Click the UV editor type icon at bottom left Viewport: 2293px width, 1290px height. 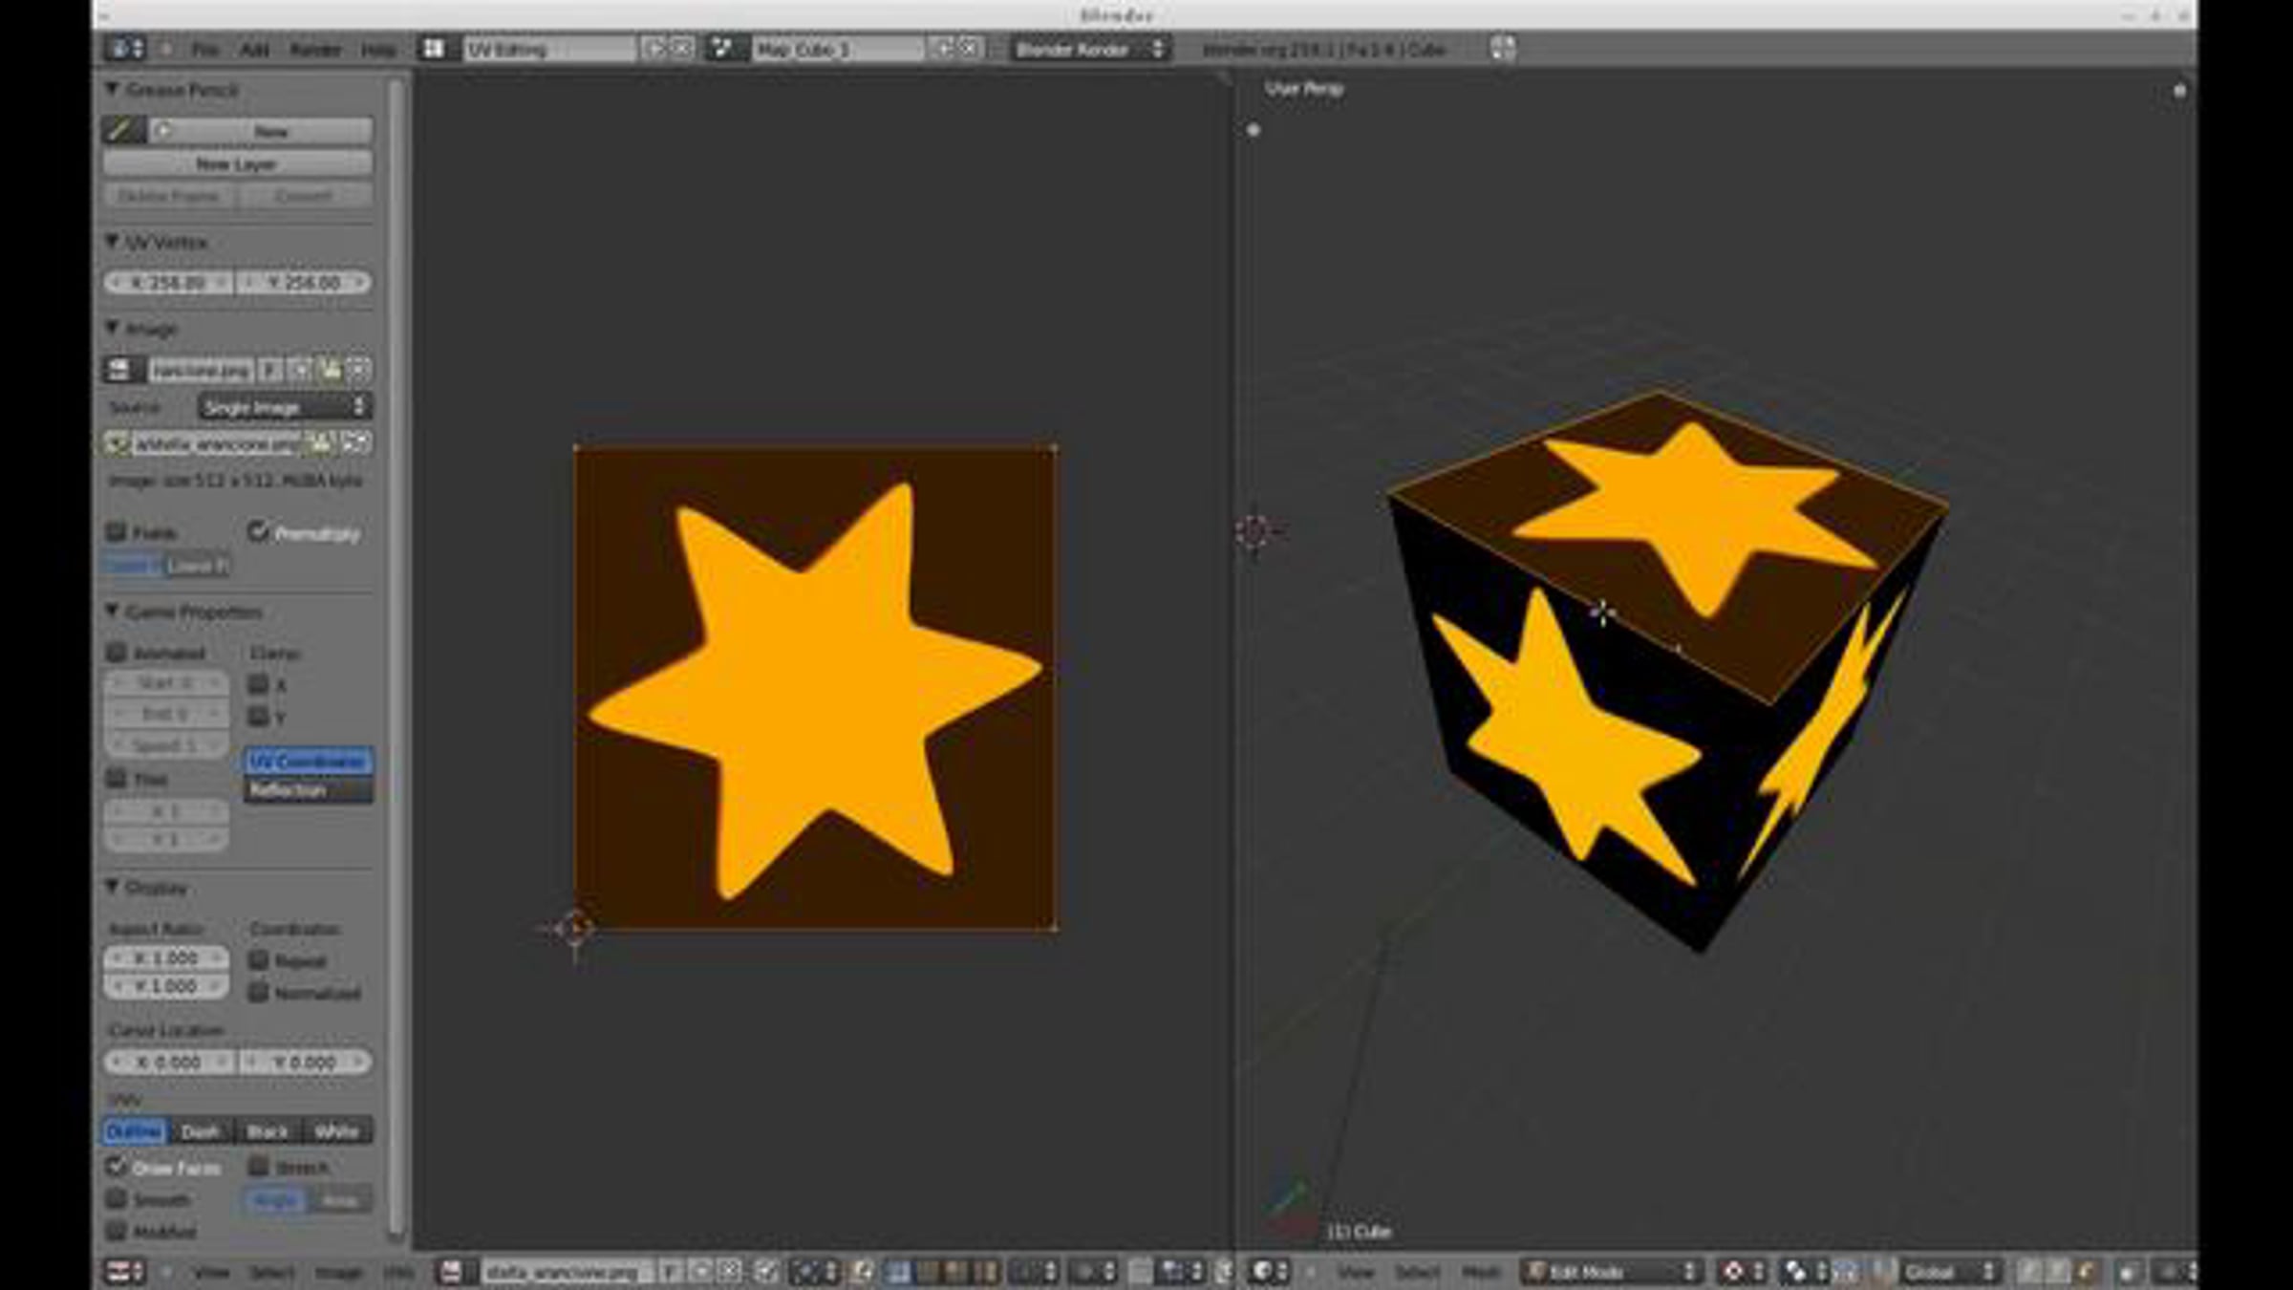120,1271
